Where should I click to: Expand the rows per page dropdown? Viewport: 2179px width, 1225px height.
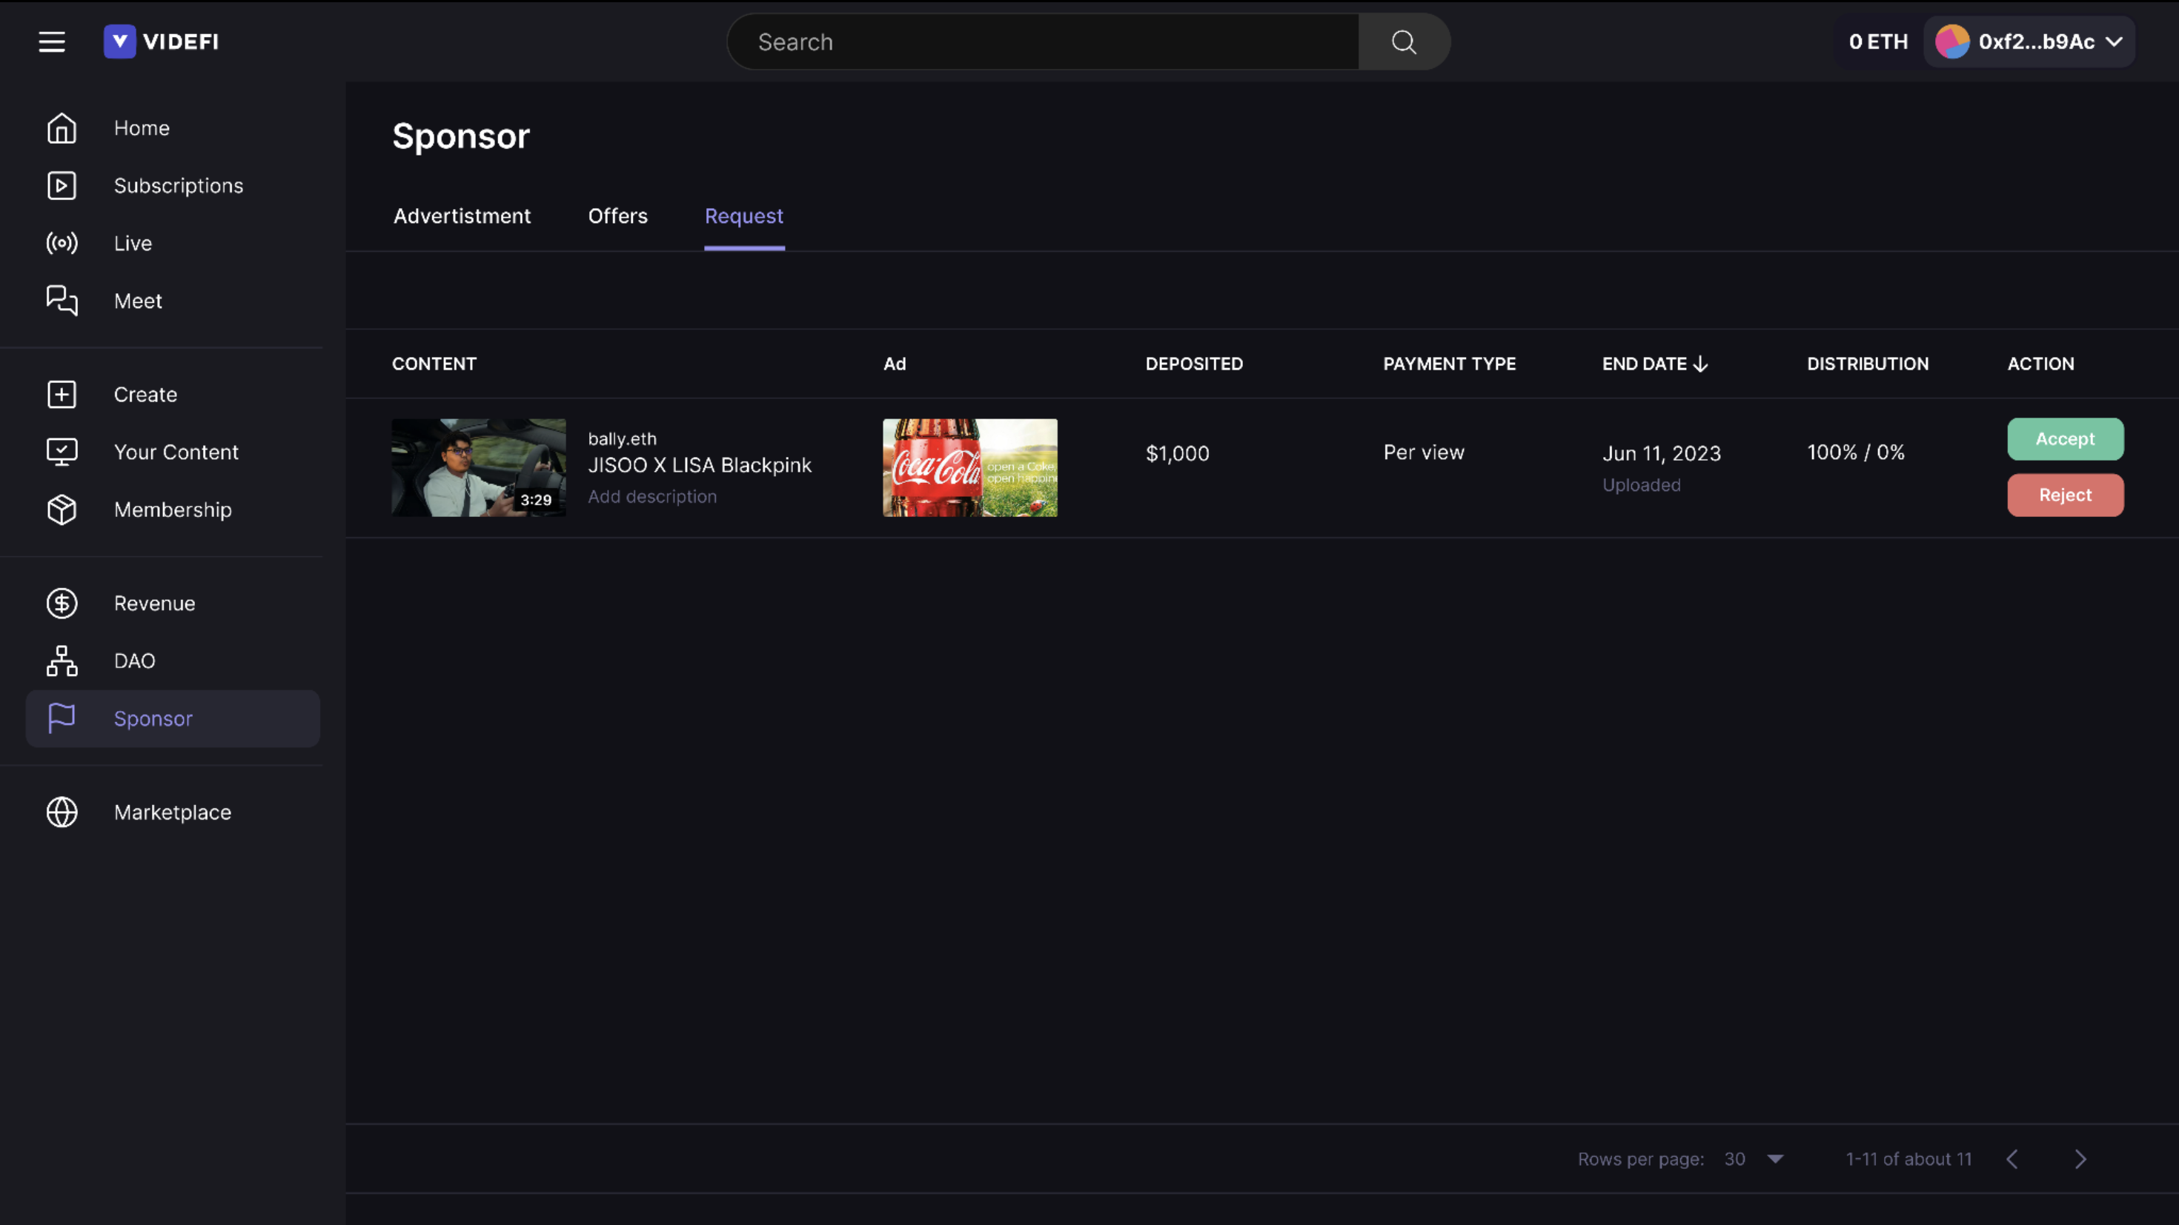1777,1158
